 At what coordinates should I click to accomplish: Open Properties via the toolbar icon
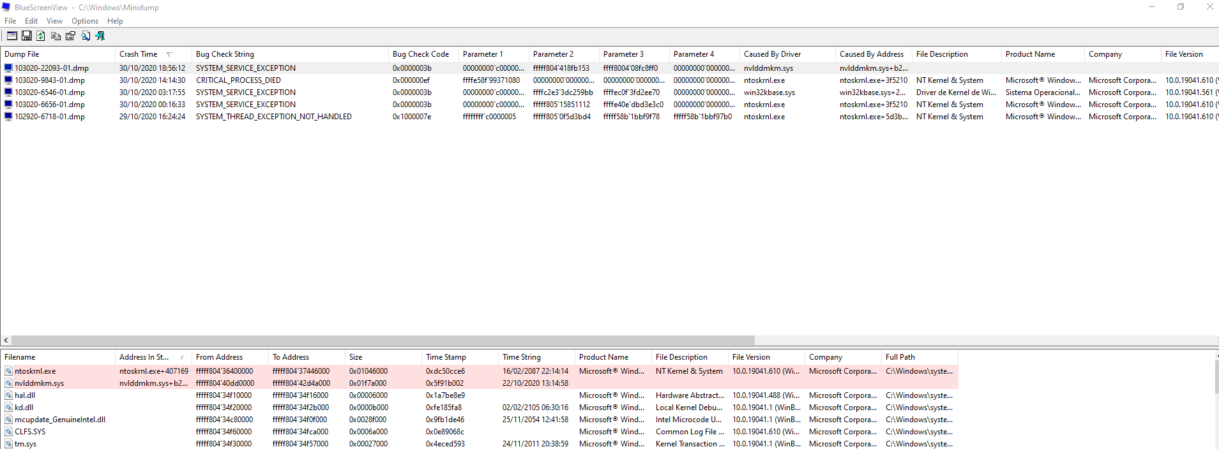point(71,36)
